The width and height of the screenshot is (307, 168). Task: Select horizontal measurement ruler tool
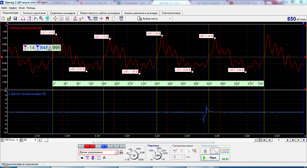[x=23, y=19]
